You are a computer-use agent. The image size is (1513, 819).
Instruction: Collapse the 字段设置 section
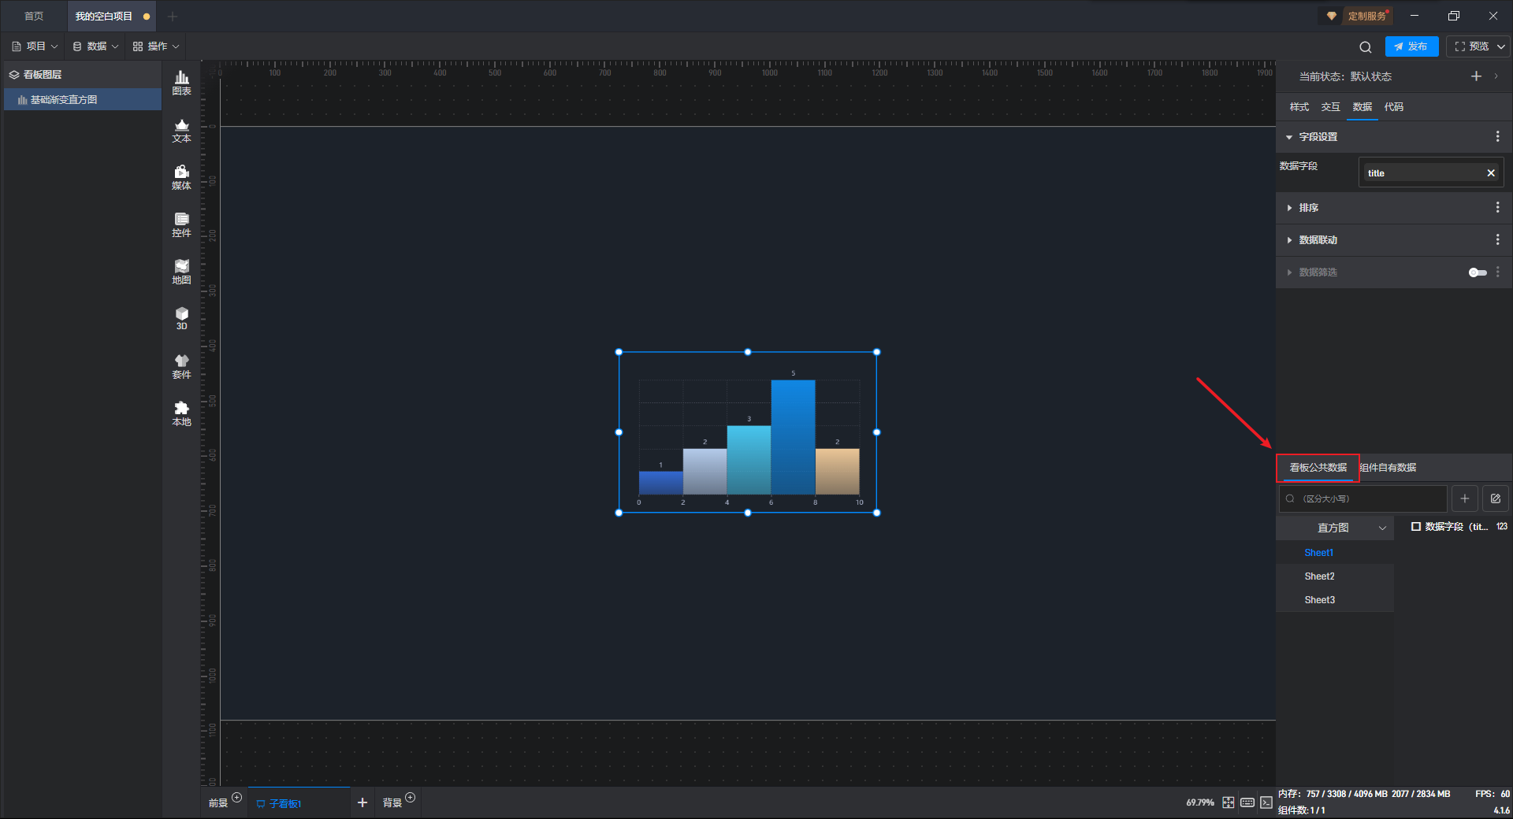tap(1289, 137)
